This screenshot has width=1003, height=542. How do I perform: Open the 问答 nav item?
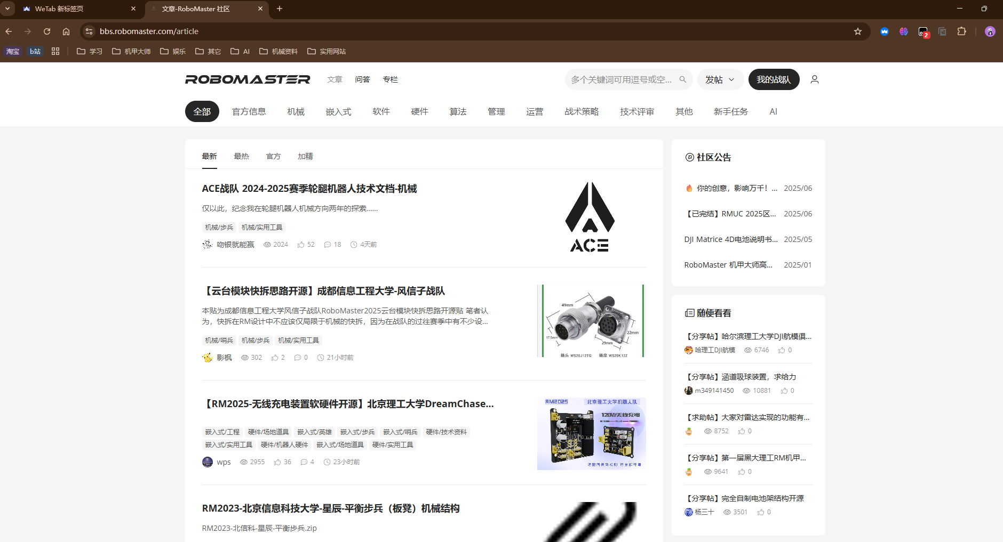click(362, 79)
